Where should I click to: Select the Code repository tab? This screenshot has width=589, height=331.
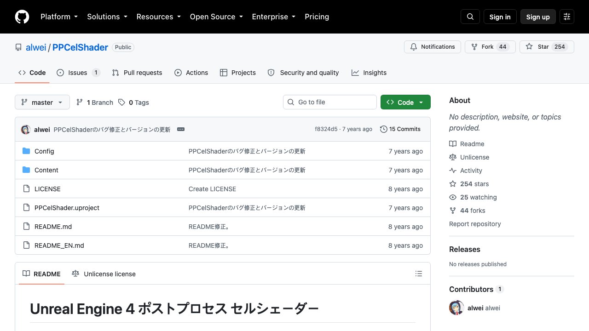coord(32,73)
